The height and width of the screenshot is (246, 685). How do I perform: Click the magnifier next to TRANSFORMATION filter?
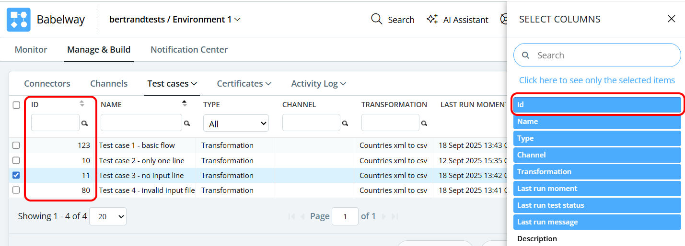coord(424,123)
